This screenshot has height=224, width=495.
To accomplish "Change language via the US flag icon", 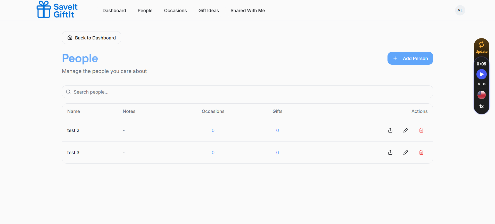I will pos(482,95).
